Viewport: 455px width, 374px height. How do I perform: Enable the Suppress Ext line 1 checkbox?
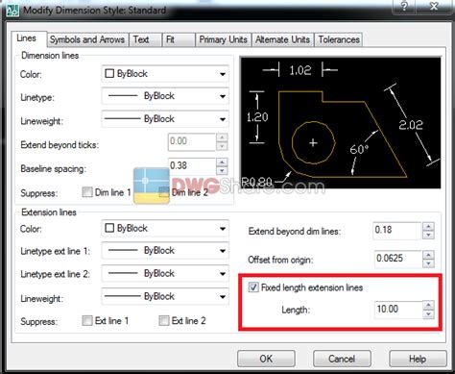[x=87, y=320]
